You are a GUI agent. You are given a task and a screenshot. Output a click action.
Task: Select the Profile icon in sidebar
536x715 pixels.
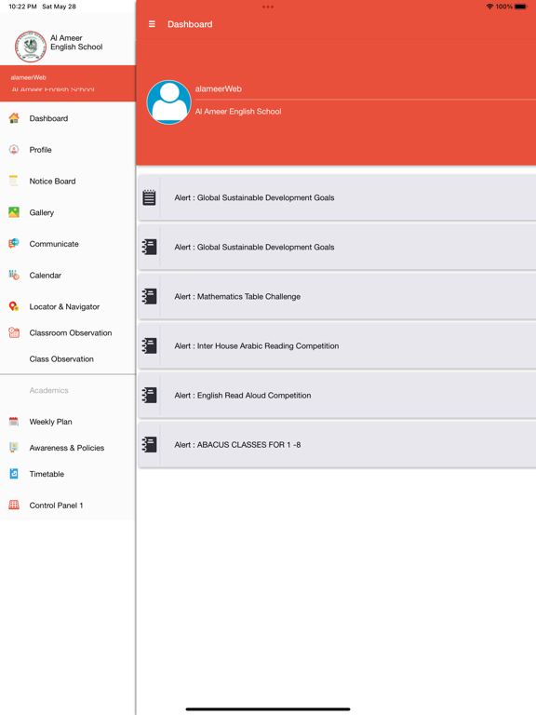click(x=14, y=150)
